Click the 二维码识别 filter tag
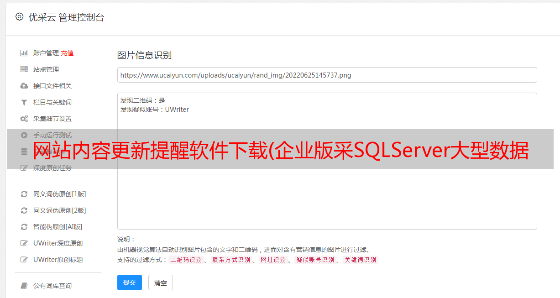The height and width of the screenshot is (298, 560). (186, 260)
